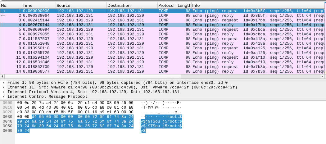Select packet 4 ping reply with id 0x17bb

coord(124,25)
